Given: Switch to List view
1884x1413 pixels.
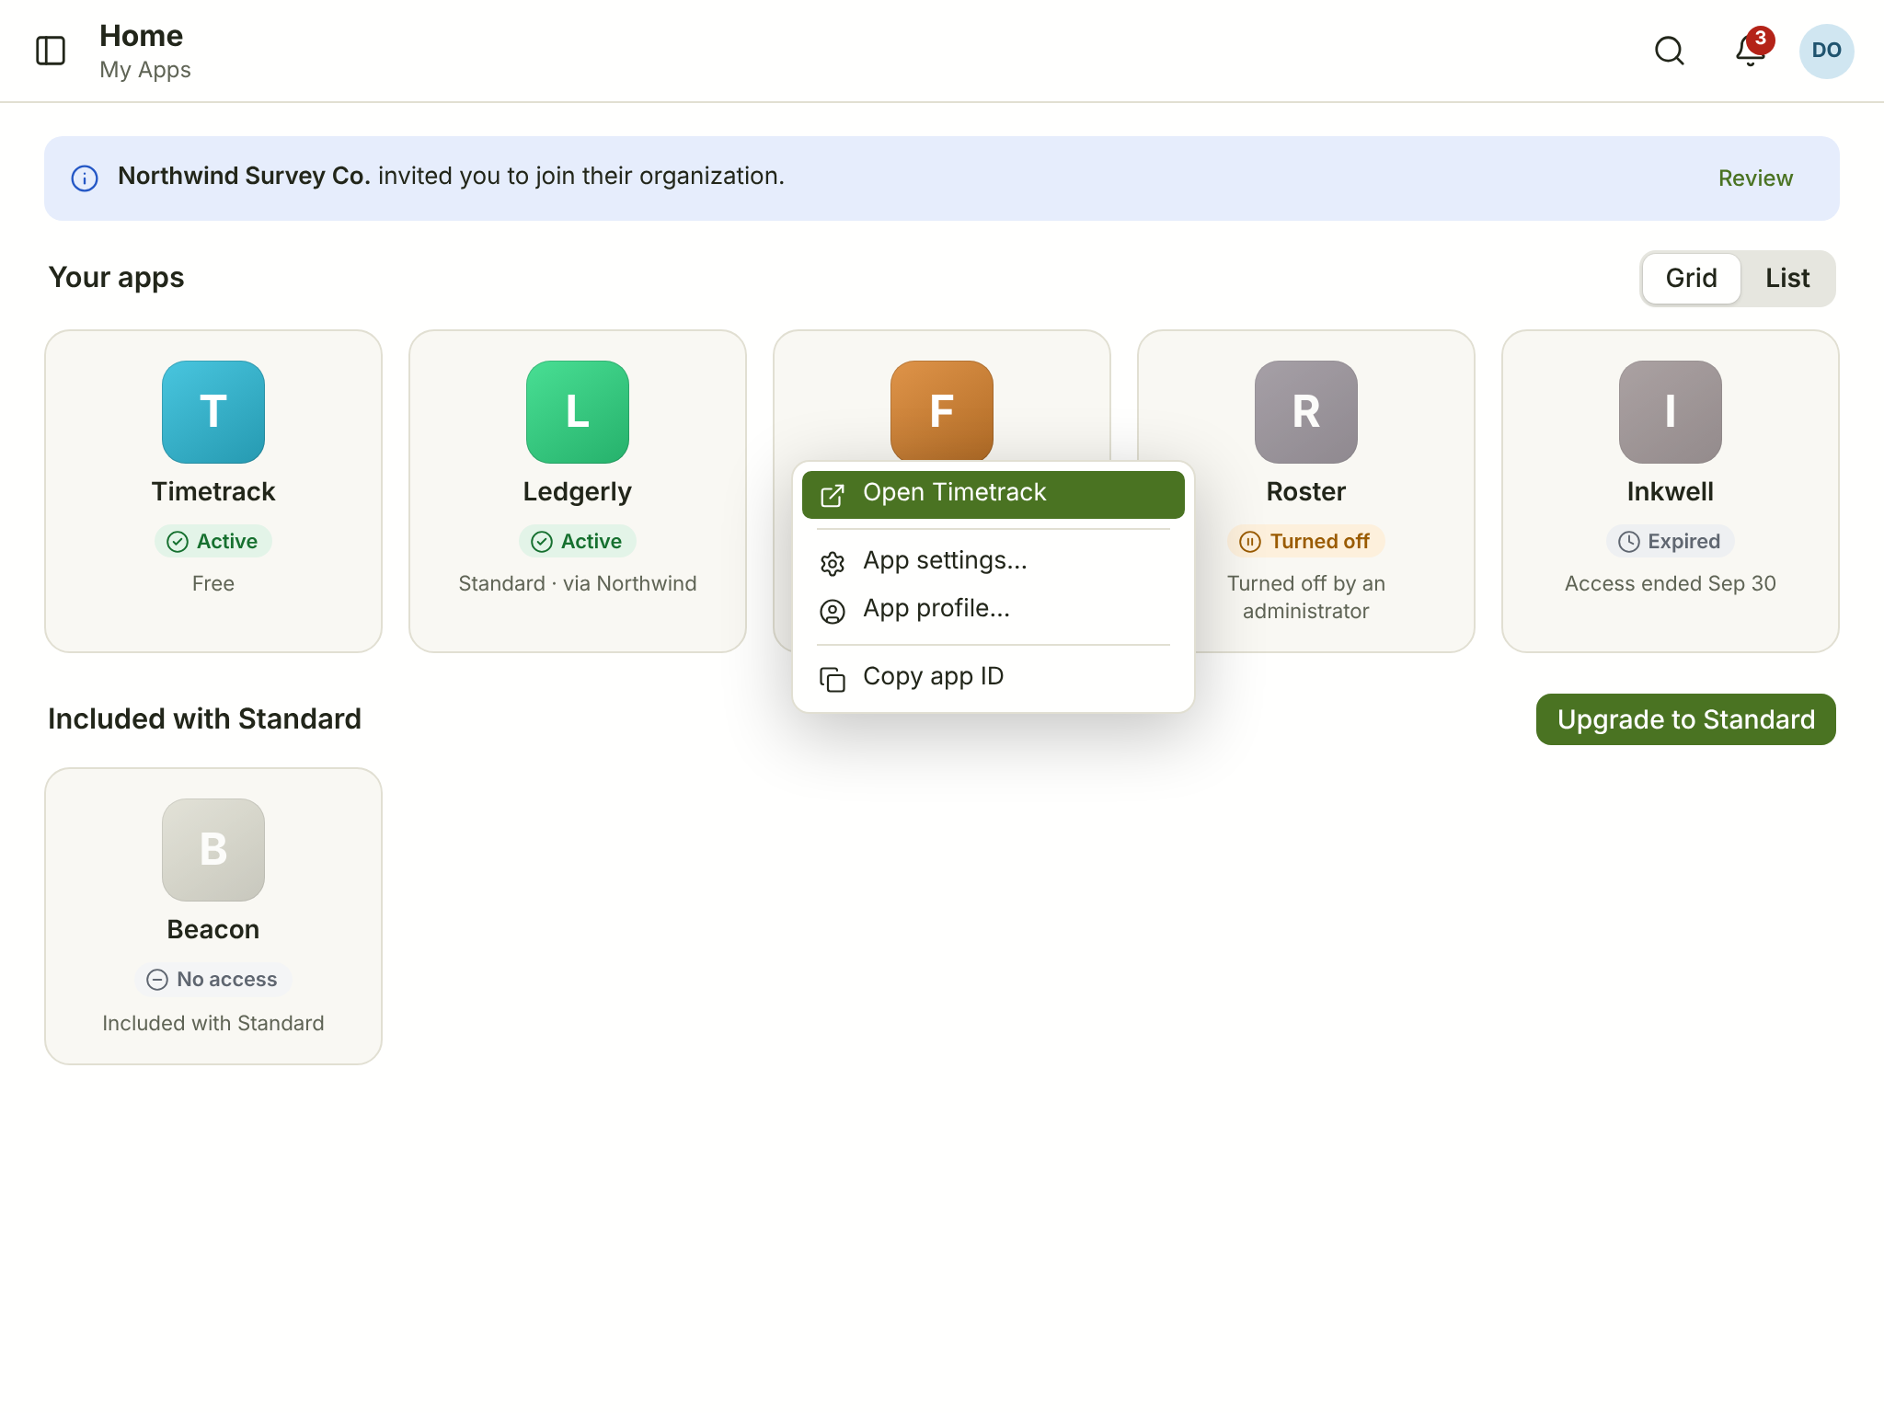Looking at the screenshot, I should [1787, 278].
